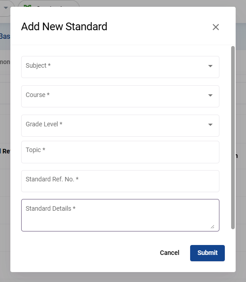Close the Add New Standard dialog
246x282 pixels.
point(216,27)
